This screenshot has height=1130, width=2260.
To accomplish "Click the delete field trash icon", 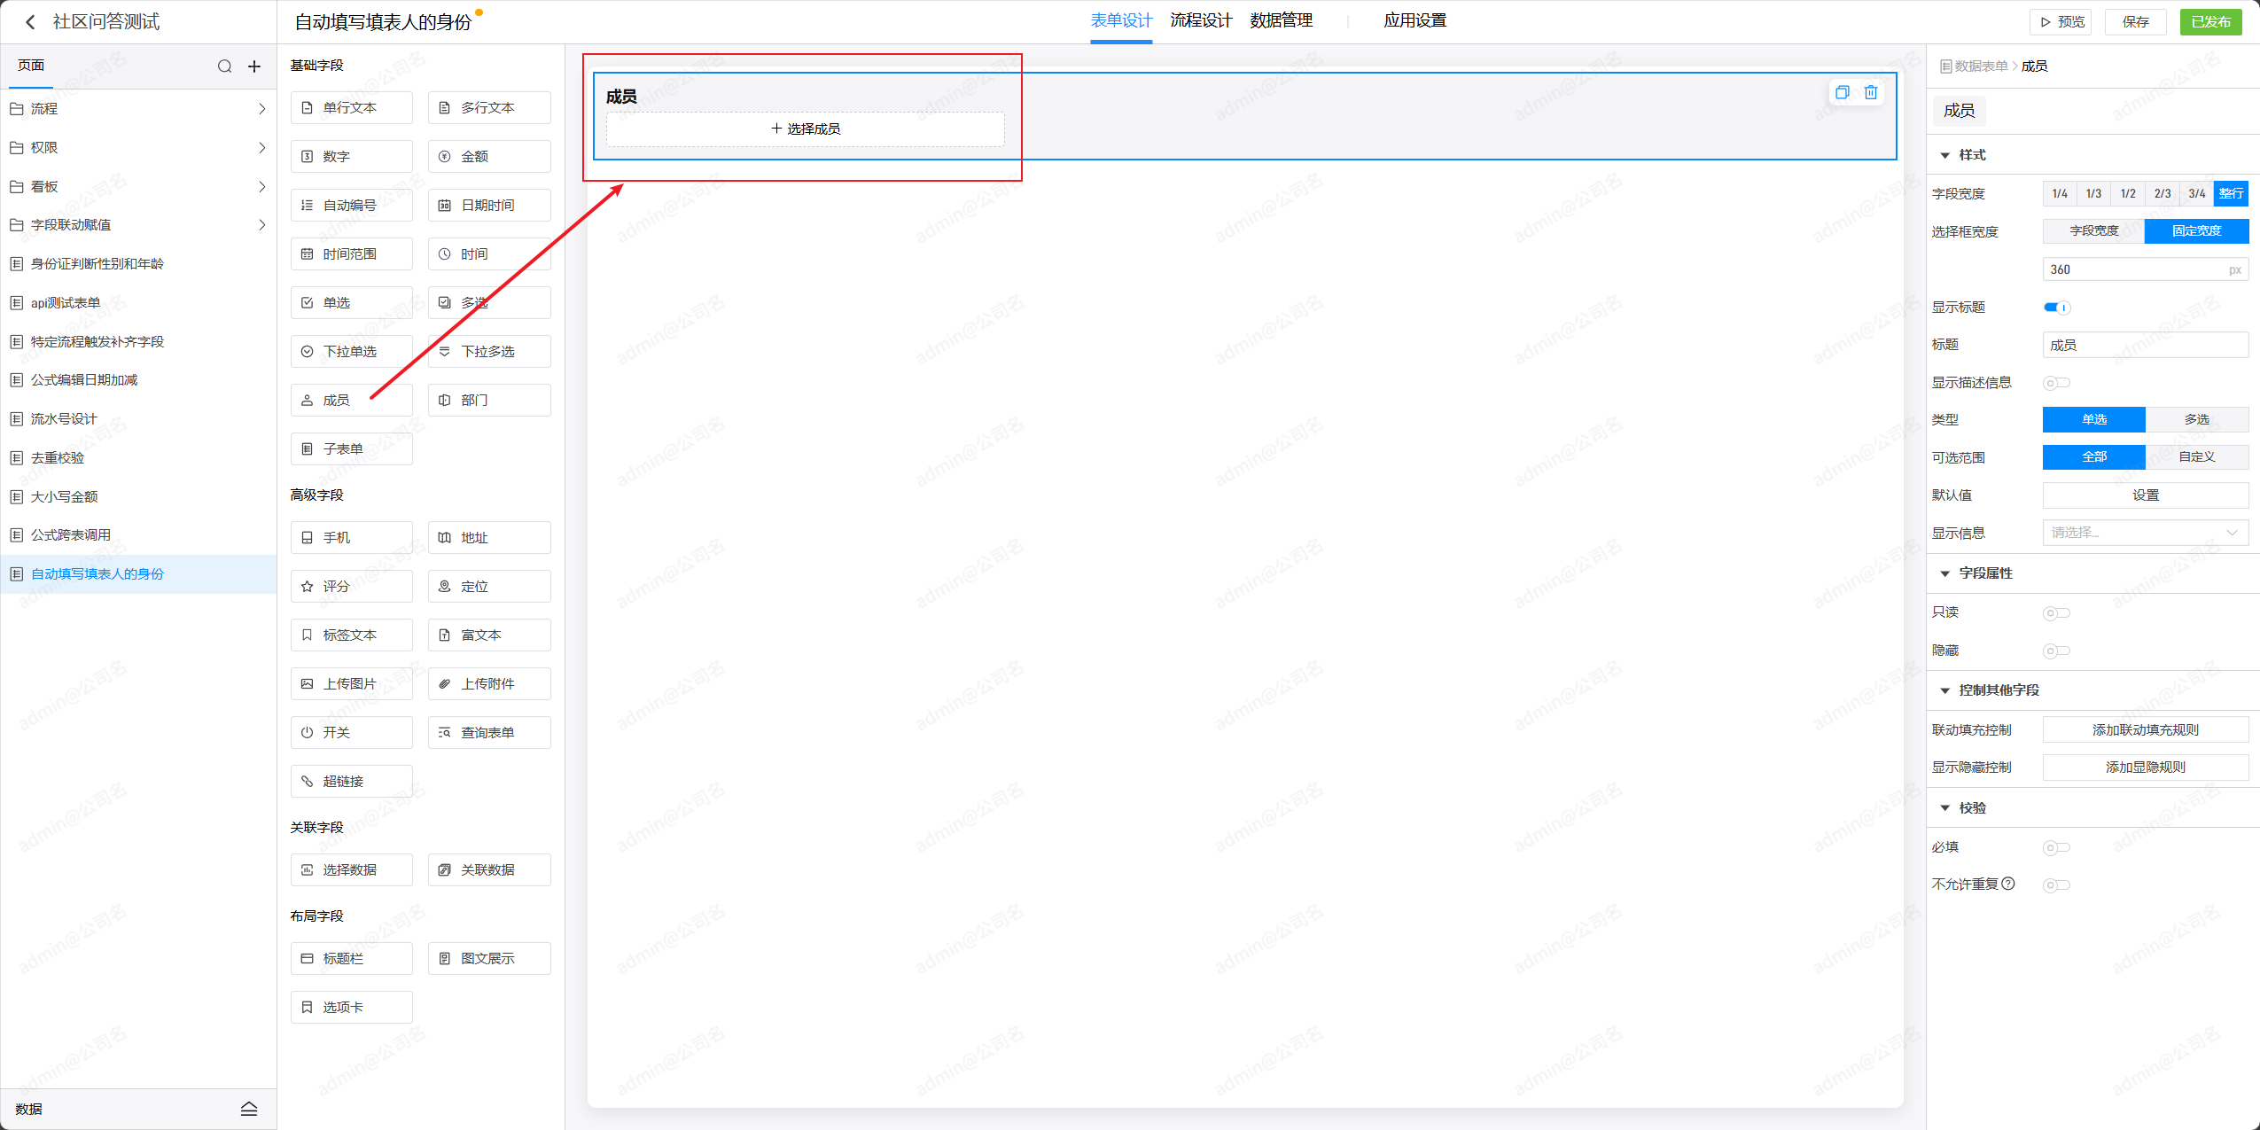I will 1870,92.
